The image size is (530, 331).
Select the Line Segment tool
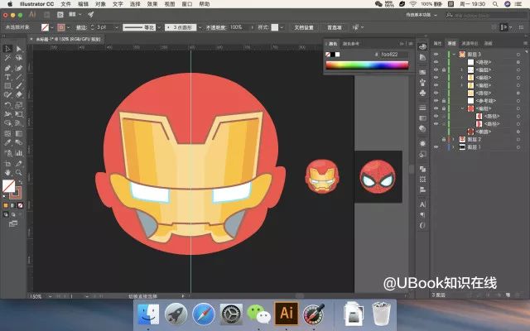pos(18,77)
